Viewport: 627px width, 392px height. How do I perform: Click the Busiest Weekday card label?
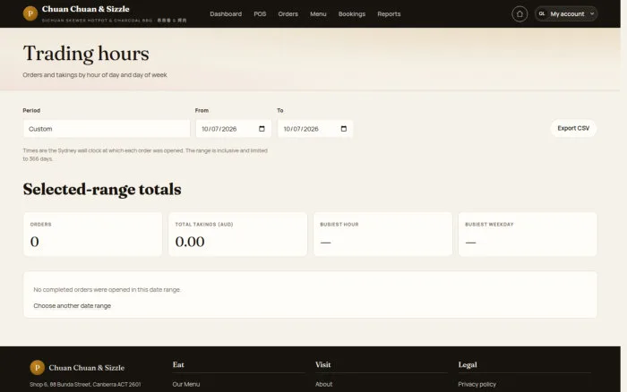coord(489,225)
